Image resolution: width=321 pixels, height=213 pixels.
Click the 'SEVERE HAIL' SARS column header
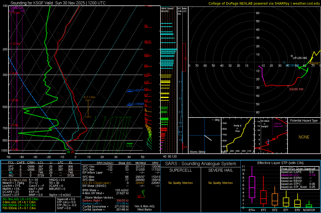(x=220, y=170)
